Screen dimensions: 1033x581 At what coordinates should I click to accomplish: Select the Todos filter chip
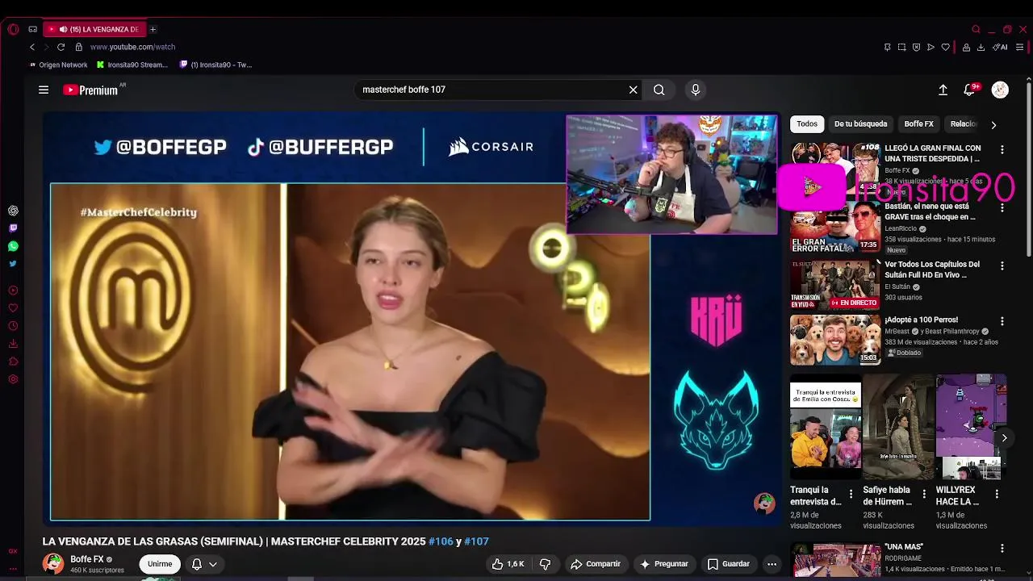(807, 124)
